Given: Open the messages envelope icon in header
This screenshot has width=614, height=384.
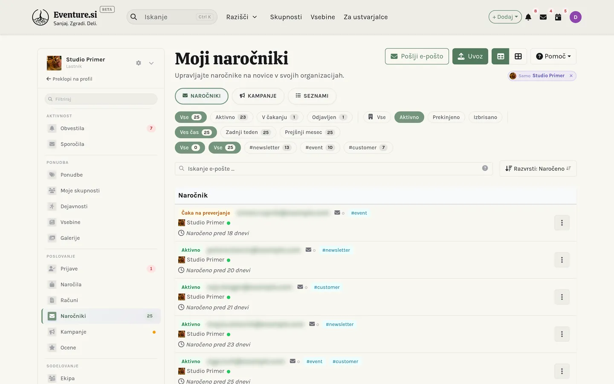Looking at the screenshot, I should [x=543, y=17].
